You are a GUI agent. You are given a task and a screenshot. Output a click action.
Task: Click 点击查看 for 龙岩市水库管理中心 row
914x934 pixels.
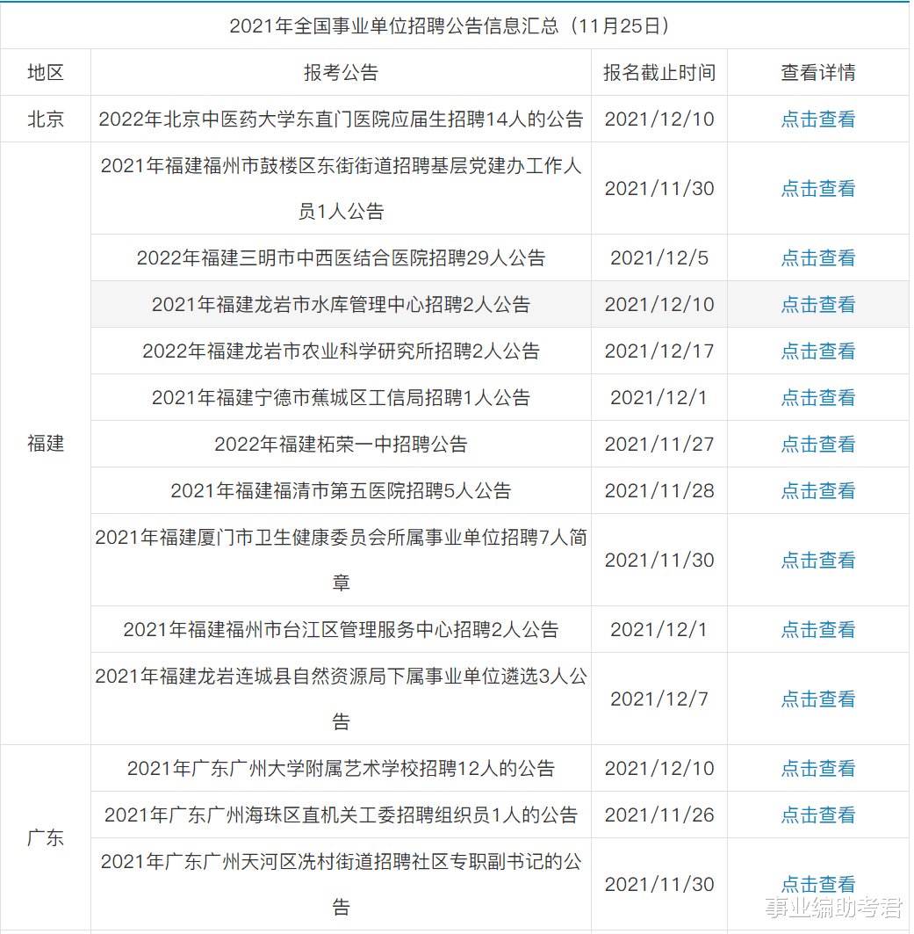817,304
